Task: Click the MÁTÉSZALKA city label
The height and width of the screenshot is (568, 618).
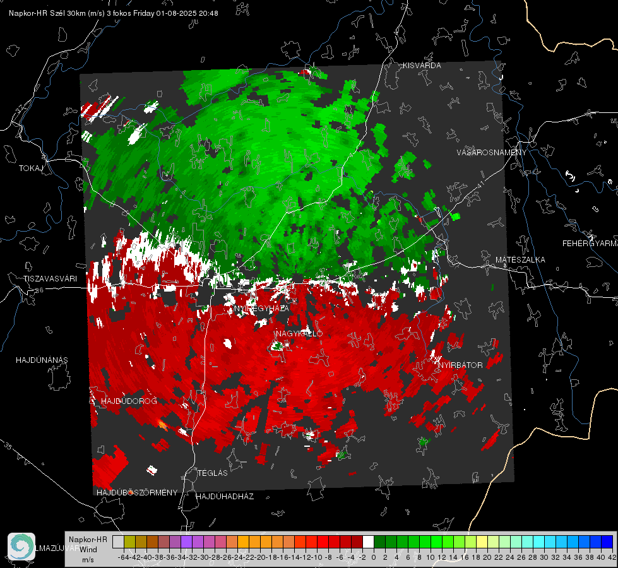Action: click(x=520, y=260)
